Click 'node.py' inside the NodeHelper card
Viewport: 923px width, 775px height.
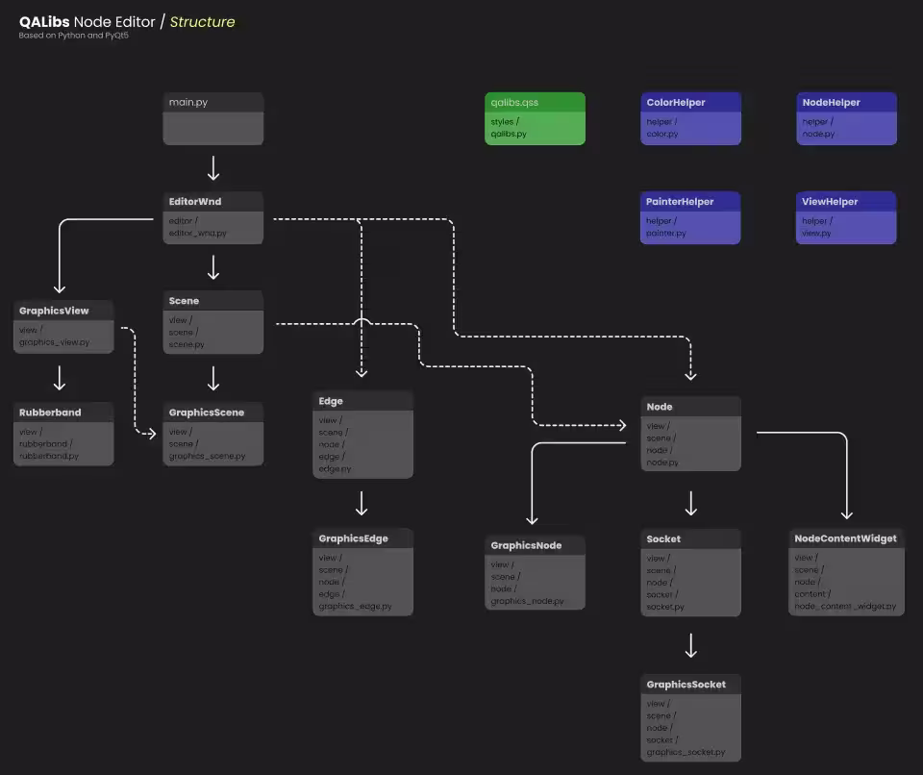click(818, 134)
